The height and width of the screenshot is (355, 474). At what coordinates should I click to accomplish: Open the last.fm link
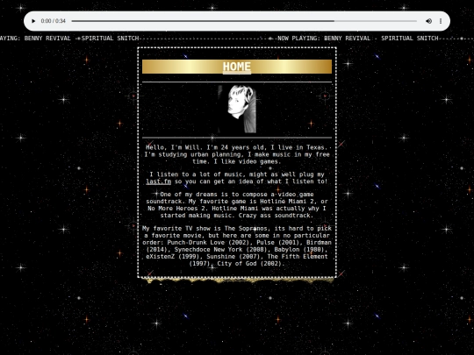point(158,181)
